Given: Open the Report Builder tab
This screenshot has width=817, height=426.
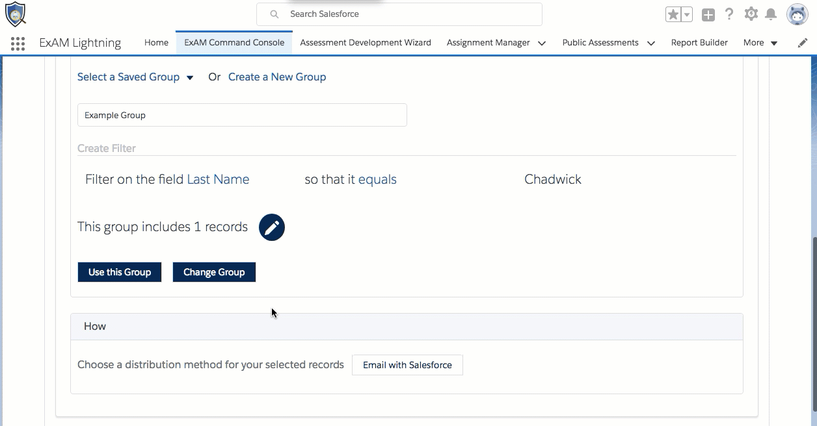Looking at the screenshot, I should 699,43.
